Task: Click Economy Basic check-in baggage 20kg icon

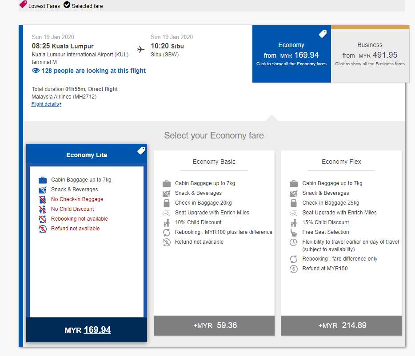Action: (167, 203)
